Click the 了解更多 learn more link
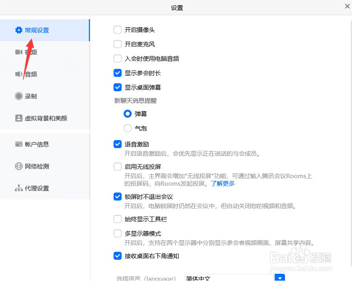Image resolution: width=352 pixels, height=281 pixels. tap(223, 183)
